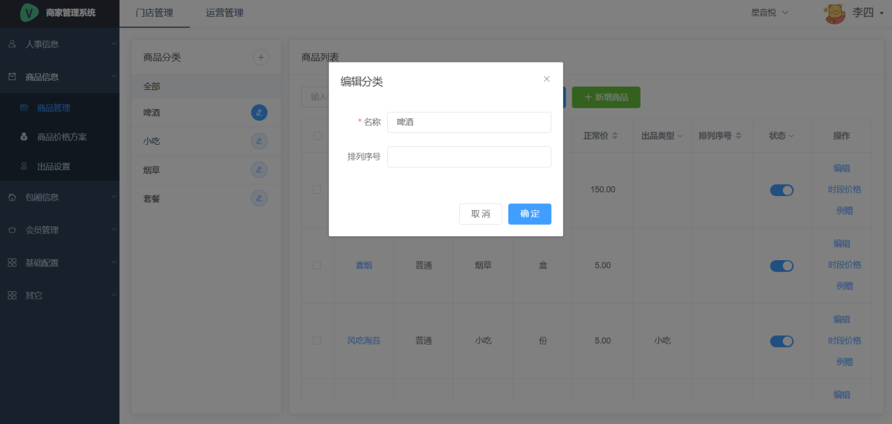Viewport: 892px width, 424px height.
Task: Expand the 其它 sidebar arrow
Action: click(x=114, y=295)
